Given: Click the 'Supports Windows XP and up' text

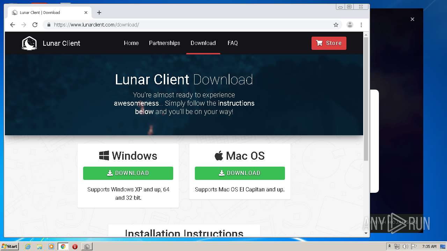Looking at the screenshot, I should 128,193.
